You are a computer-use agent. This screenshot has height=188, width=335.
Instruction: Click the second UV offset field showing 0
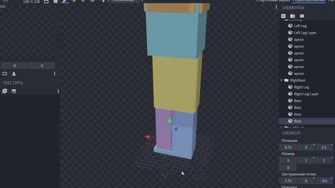coord(42,66)
